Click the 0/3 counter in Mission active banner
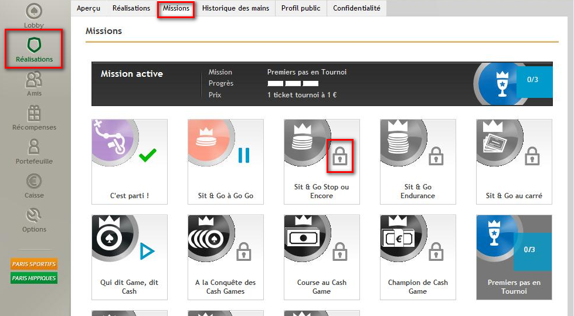Image resolution: width=574 pixels, height=316 pixels. click(534, 80)
